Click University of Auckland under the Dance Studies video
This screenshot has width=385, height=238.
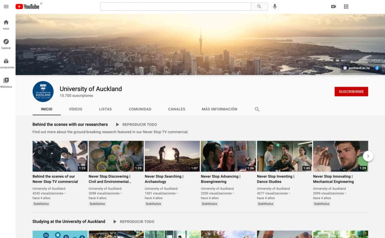click(x=273, y=188)
